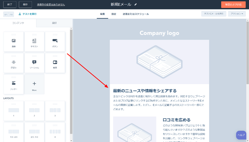
Task: Select the divider (区切り) content module
Action: tap(14, 63)
